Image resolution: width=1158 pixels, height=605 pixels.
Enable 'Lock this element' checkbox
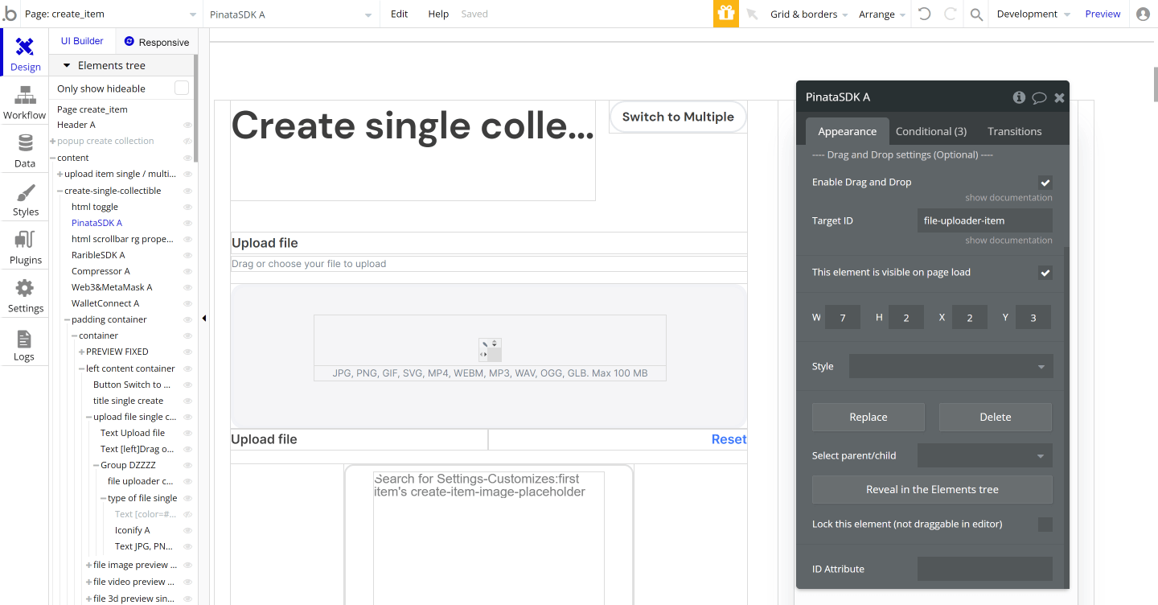pos(1045,524)
